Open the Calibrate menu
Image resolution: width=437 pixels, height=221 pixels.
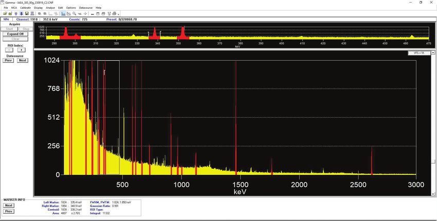(x=26, y=8)
